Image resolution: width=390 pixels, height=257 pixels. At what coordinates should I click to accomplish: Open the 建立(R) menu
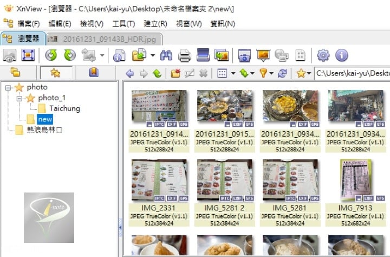click(x=155, y=24)
